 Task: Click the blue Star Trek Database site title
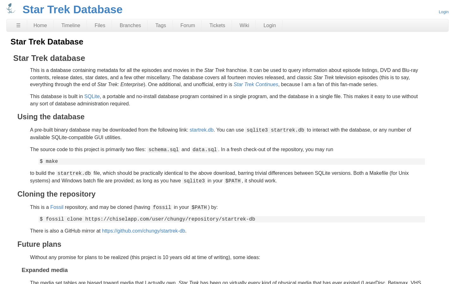pyautogui.click(x=72, y=9)
